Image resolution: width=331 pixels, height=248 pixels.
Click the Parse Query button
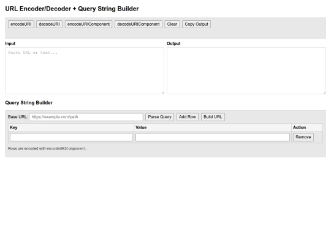point(159,117)
